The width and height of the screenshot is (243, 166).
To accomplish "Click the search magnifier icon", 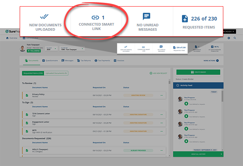I will pyautogui.click(x=235, y=38).
